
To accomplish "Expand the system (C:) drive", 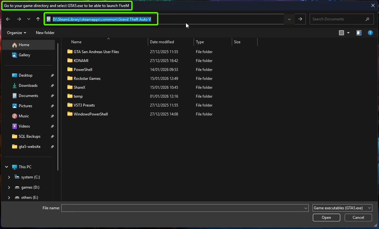I will (9, 177).
